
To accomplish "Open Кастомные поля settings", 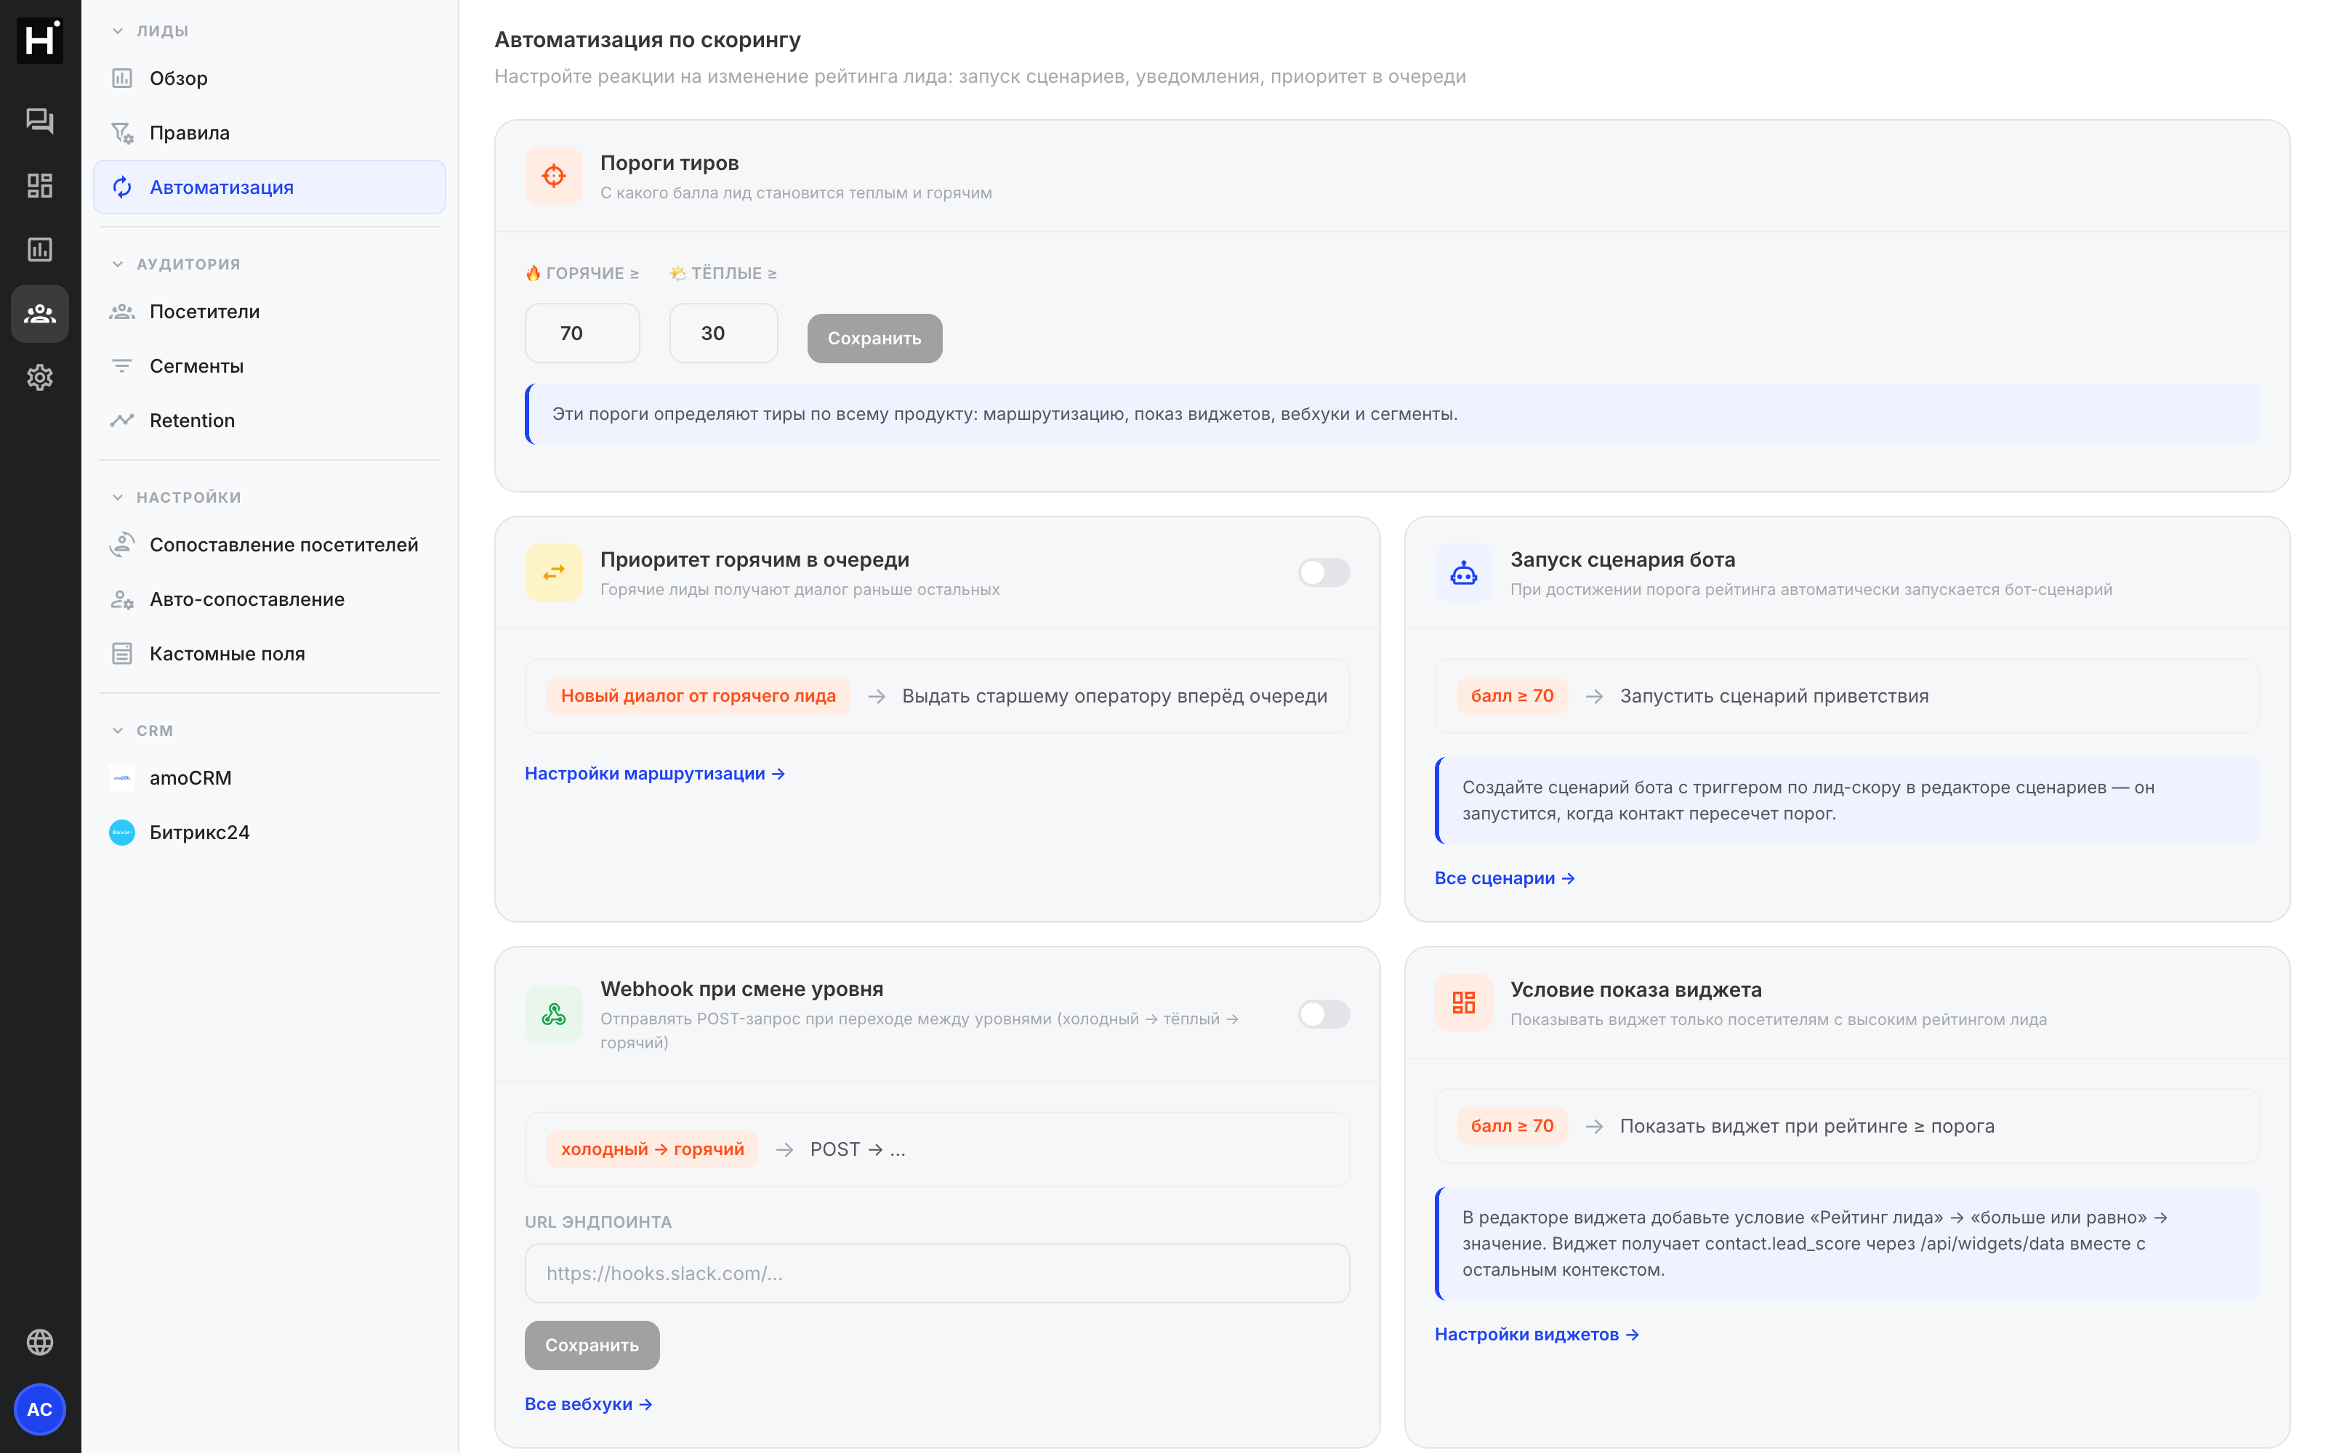I will tap(269, 653).
